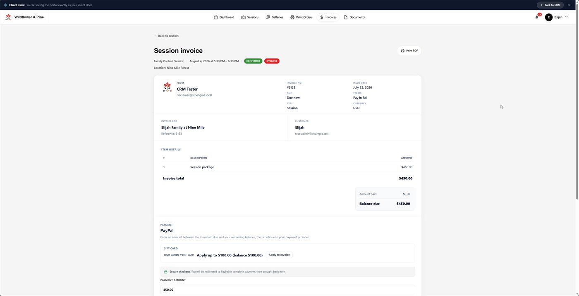Open the Invoices tab
579x296 pixels.
tap(328, 17)
